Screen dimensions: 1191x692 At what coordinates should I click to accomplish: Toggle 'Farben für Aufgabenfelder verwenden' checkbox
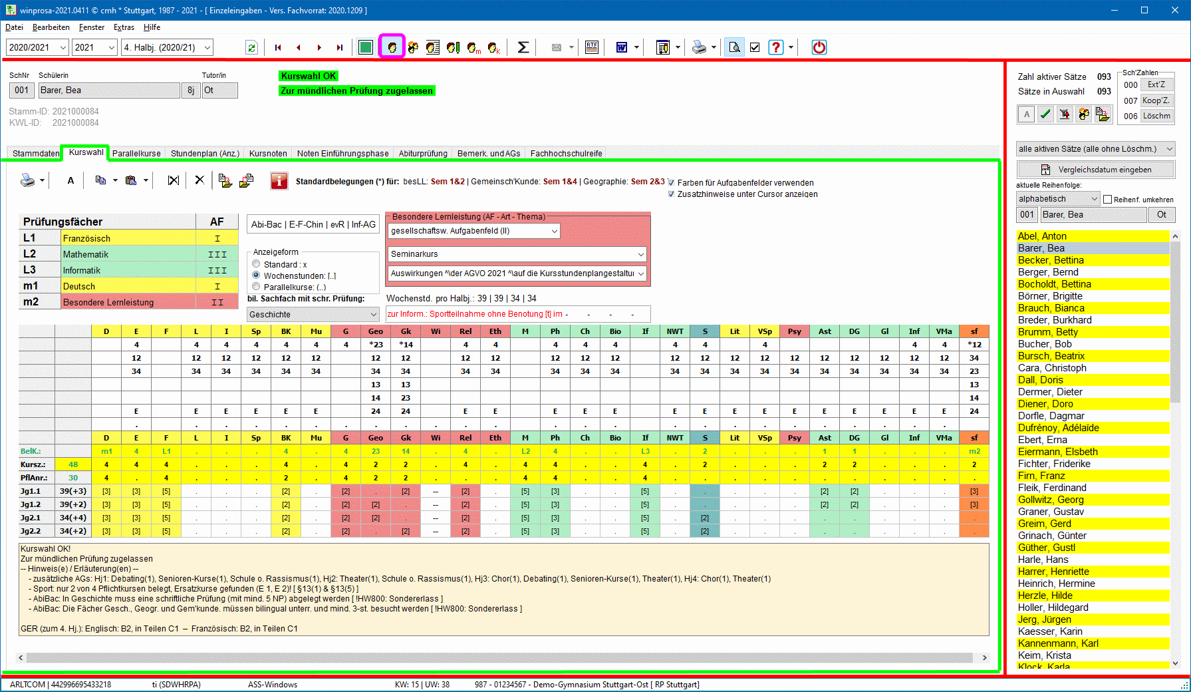(671, 183)
